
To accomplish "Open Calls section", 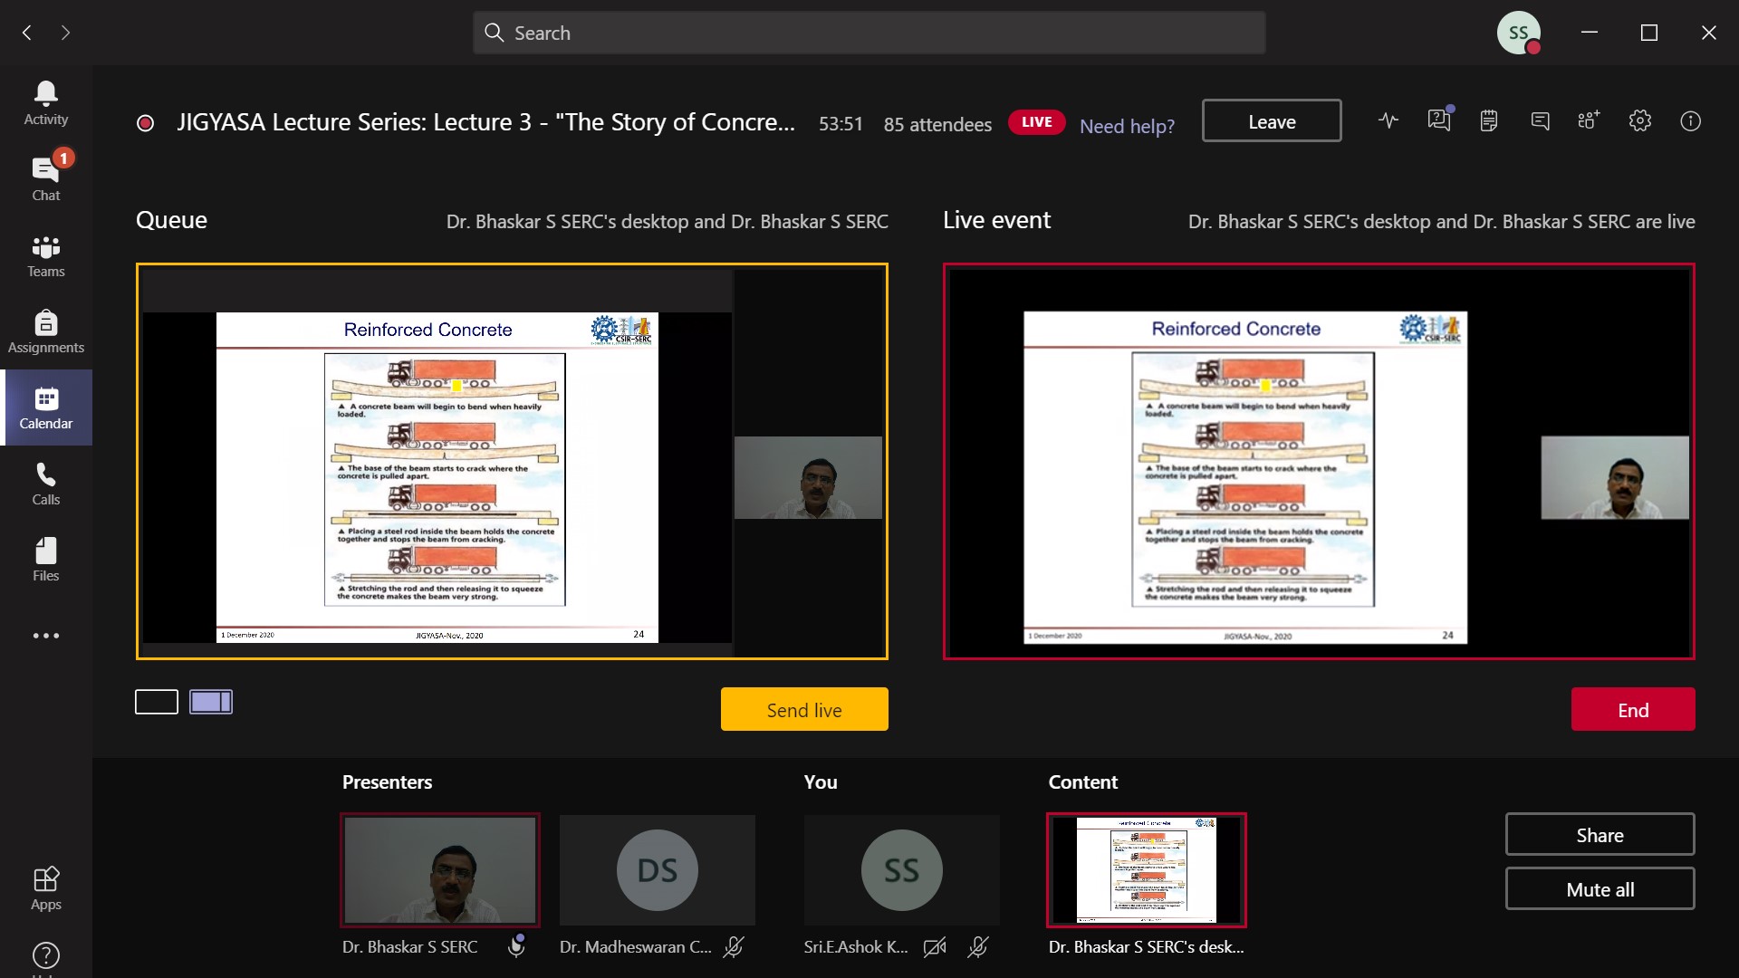I will coord(46,483).
